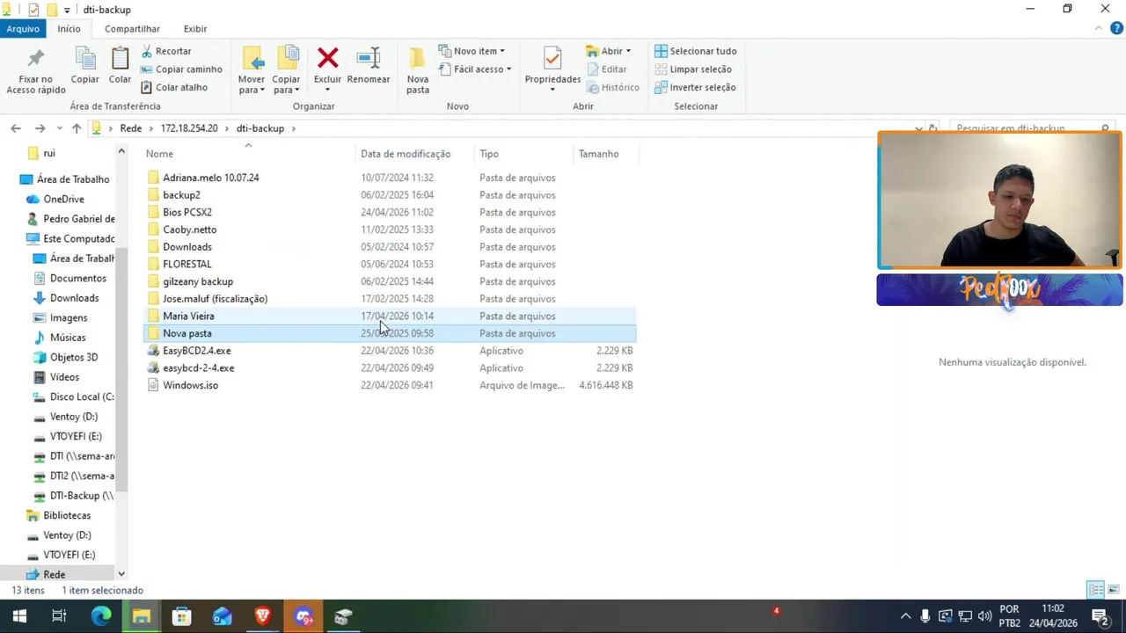Switch to the Compartilhar ribbon tab
The height and width of the screenshot is (633, 1126).
pyautogui.click(x=132, y=29)
